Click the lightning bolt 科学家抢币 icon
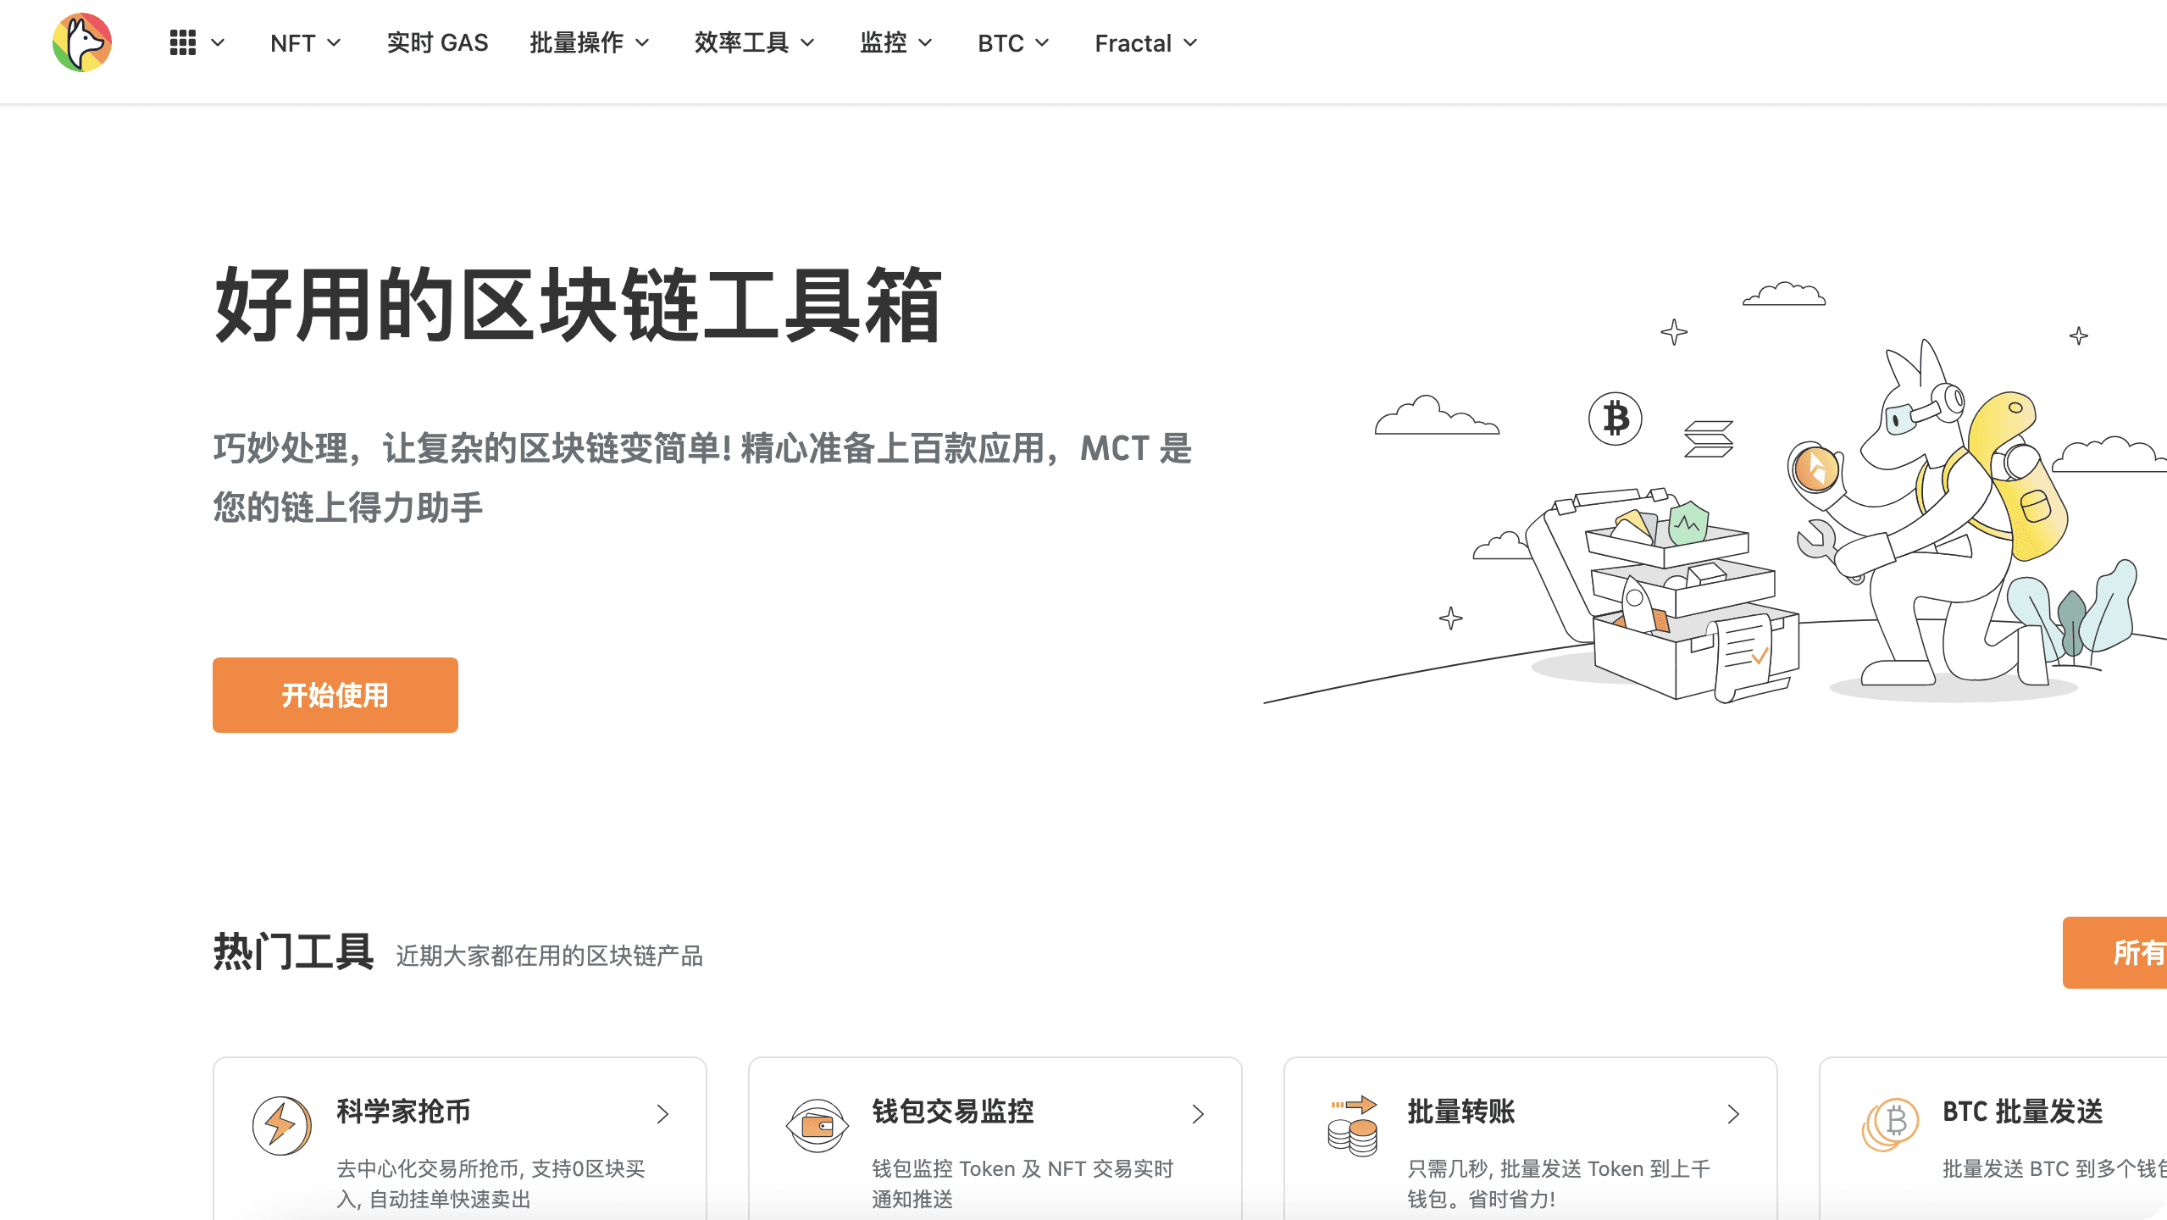 pyautogui.click(x=282, y=1126)
